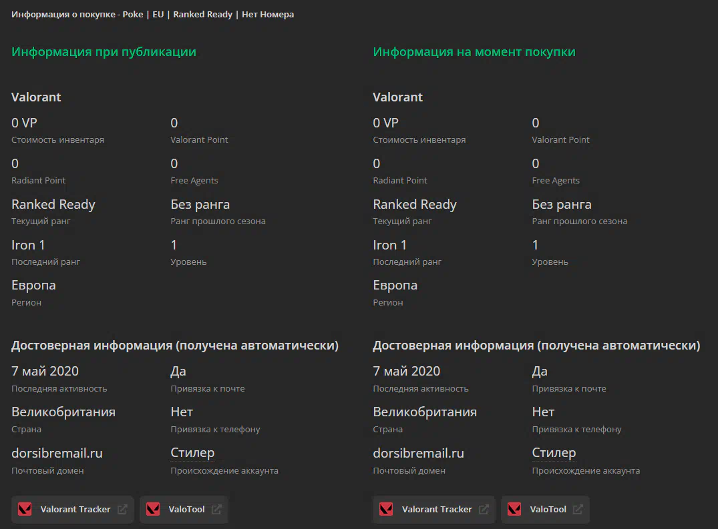Viewport: 718px width, 529px height.
Task: Open Valorant Tracker link in publication column
Action: pos(72,510)
